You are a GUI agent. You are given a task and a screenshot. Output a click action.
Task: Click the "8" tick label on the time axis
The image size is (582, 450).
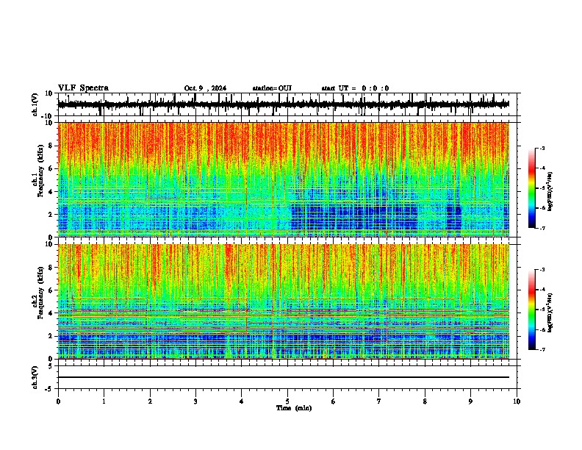click(x=425, y=401)
